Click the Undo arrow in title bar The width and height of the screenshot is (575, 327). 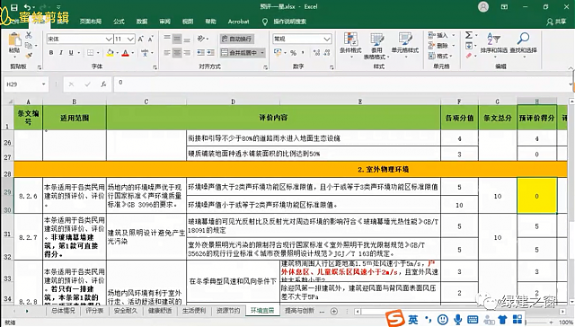pos(27,7)
